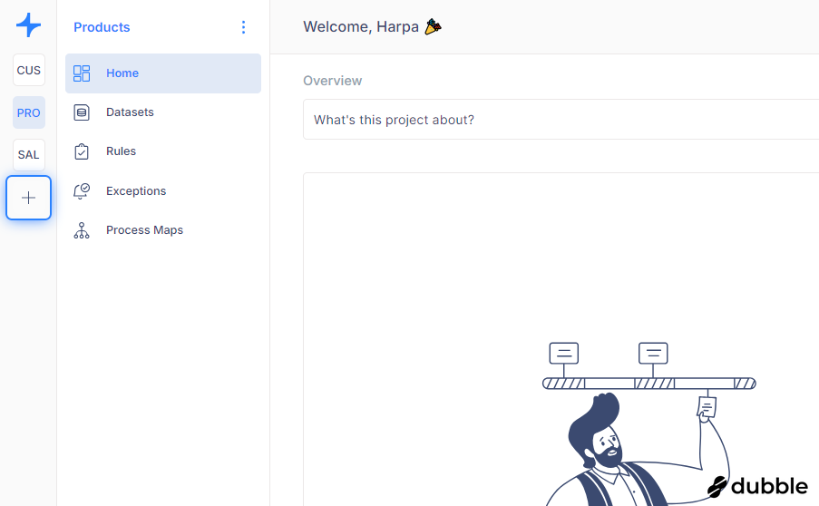Click the Process Maps hierarchy icon

(82, 230)
